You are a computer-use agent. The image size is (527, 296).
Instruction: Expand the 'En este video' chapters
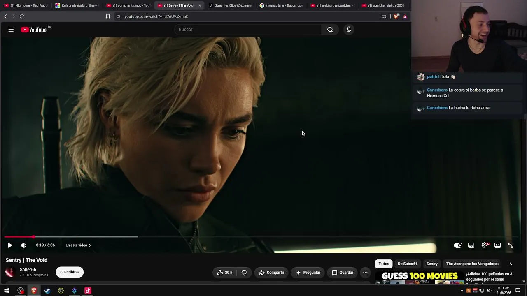coord(78,245)
